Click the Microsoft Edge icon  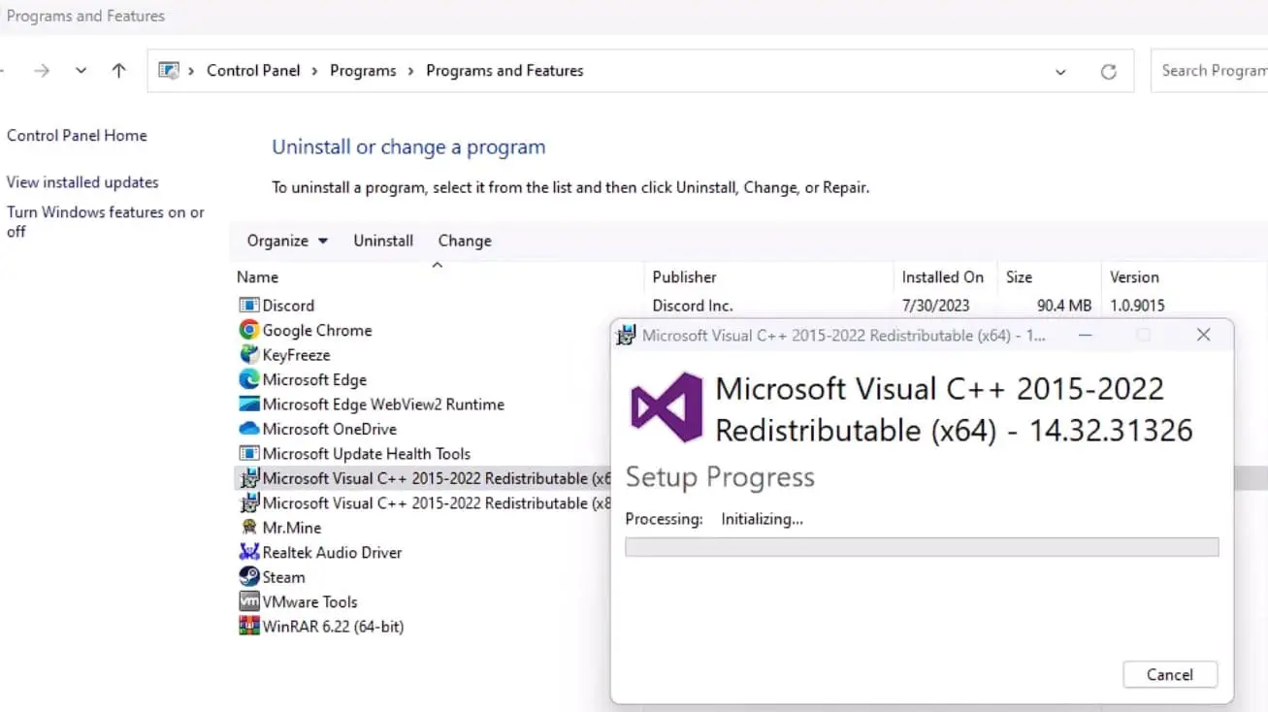(x=249, y=379)
